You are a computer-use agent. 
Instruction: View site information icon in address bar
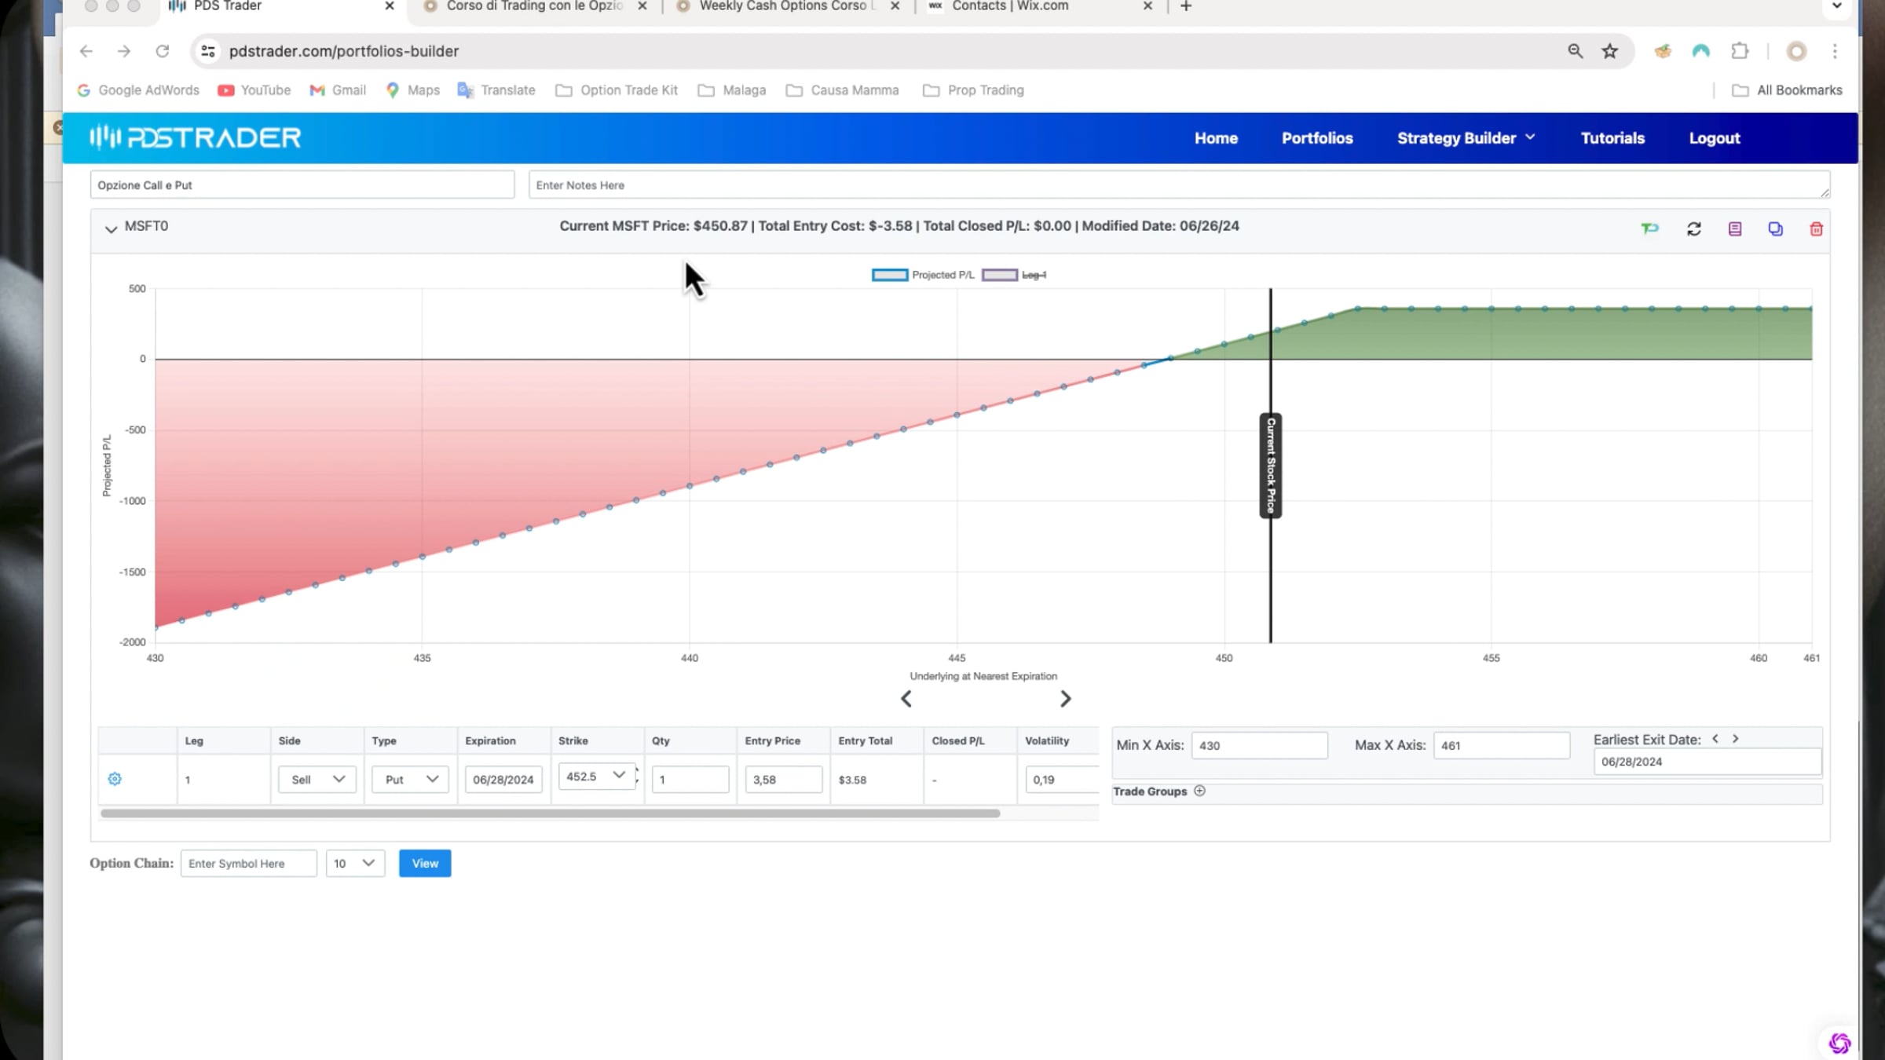[208, 51]
